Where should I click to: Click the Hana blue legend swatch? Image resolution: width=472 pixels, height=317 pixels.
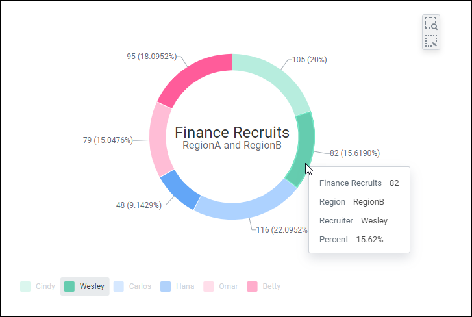tap(166, 286)
